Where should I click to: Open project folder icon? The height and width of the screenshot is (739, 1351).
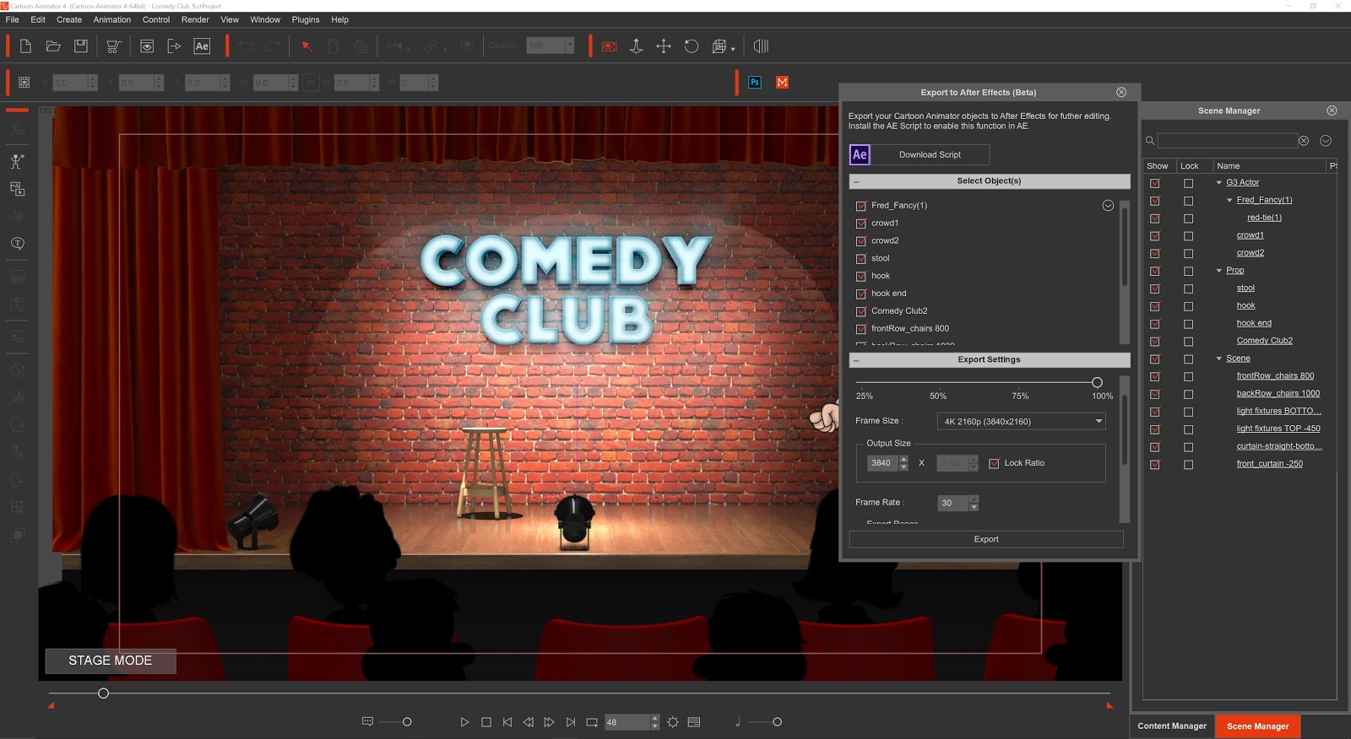pyautogui.click(x=53, y=46)
